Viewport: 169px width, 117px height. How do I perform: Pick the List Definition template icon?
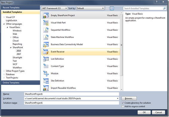[46, 59]
